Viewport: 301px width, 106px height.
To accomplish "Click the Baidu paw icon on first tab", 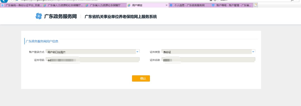I will [2, 5].
